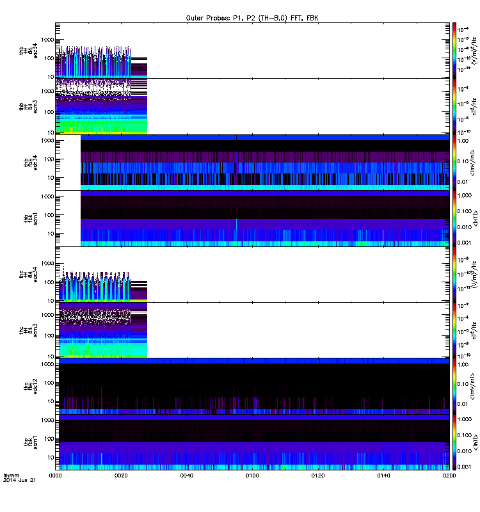Screen dimensions: 480x512
Task: Pick the thc fbk edc12 color bar
Action: (454, 387)
